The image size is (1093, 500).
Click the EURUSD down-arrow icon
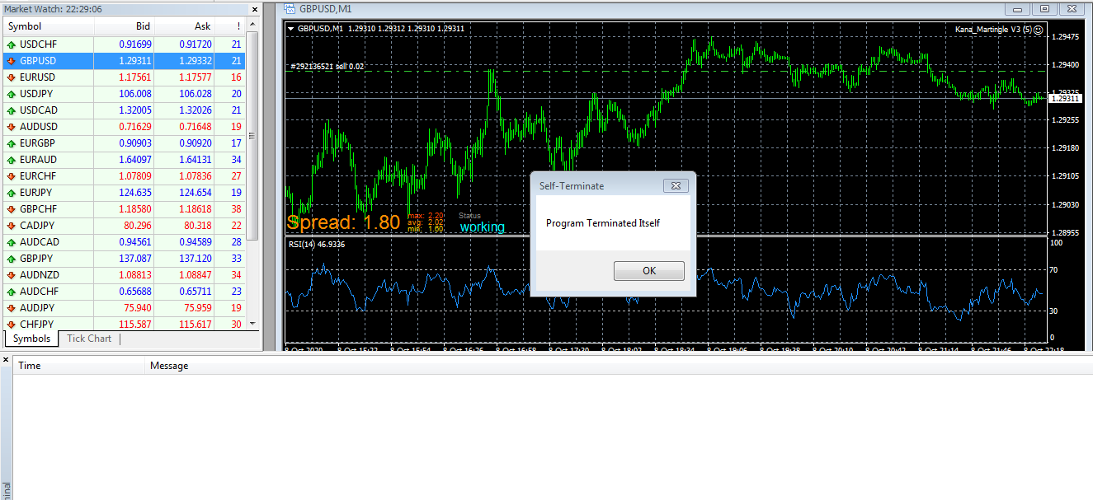click(x=12, y=77)
